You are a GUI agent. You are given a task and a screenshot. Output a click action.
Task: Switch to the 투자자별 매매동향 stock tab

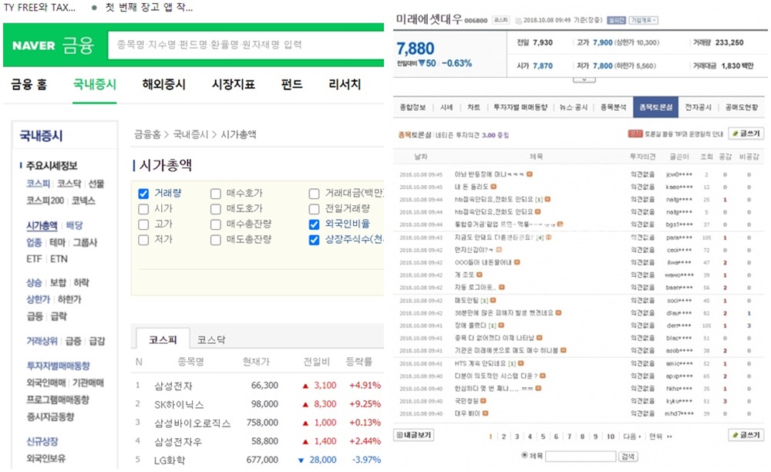520,107
